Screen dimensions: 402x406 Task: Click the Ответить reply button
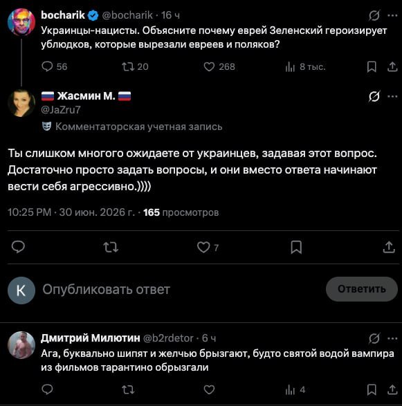[x=362, y=289]
